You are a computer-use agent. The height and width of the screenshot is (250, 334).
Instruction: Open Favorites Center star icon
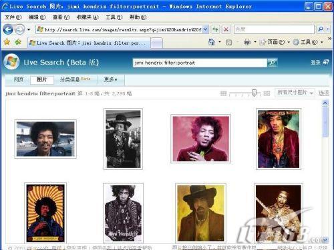[7, 42]
